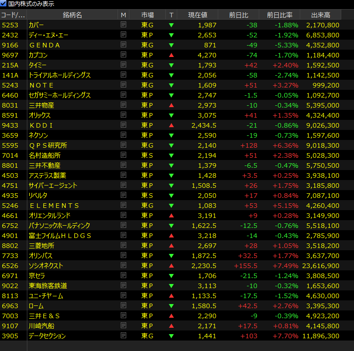This screenshot has width=354, height=351.
Task: Open memo icon for リベルタ row
Action: (123, 195)
